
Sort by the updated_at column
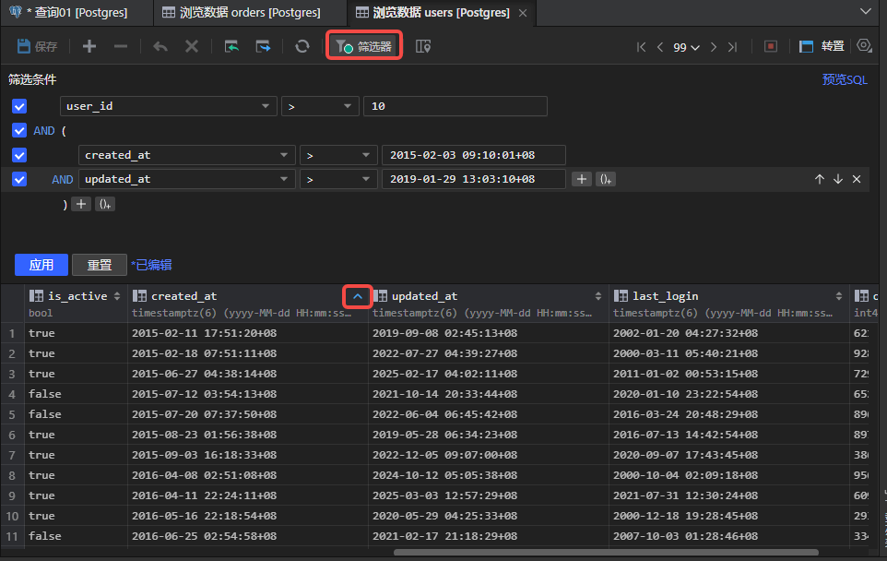tap(597, 296)
